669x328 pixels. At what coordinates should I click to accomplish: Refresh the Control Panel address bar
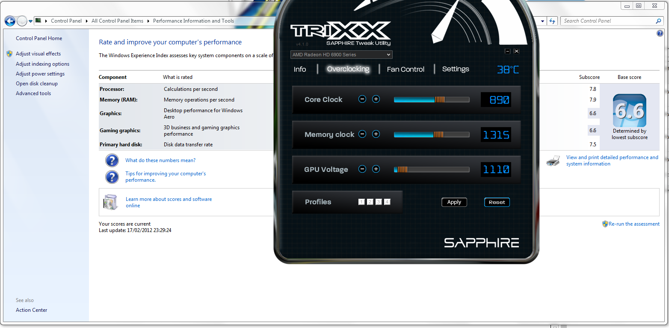click(x=552, y=21)
